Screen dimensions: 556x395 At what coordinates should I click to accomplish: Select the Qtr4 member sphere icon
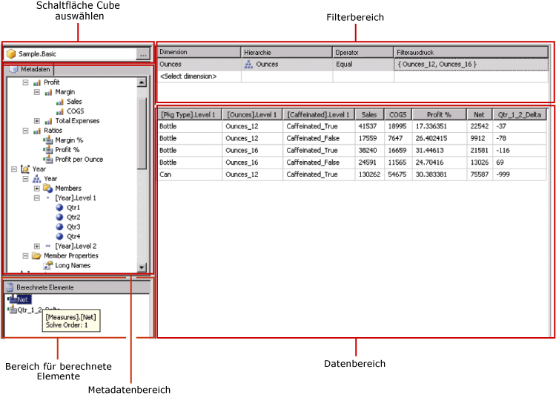59,236
